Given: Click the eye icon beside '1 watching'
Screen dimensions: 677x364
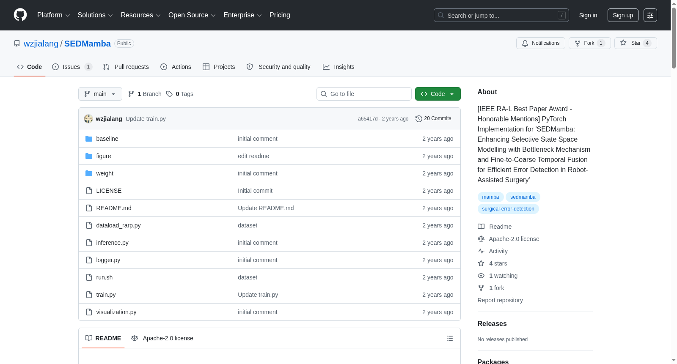Looking at the screenshot, I should pos(481,276).
